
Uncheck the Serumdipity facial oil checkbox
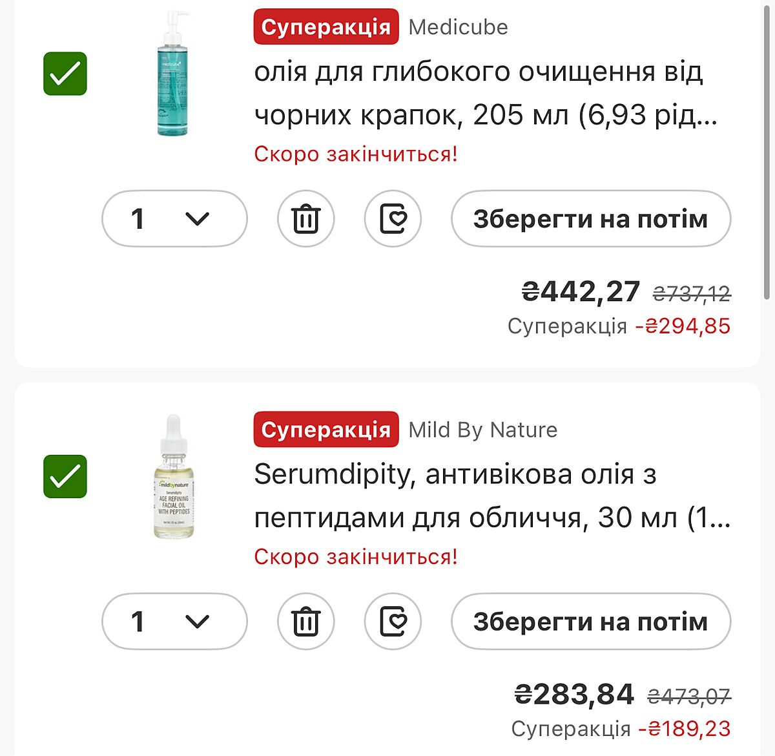tap(65, 476)
